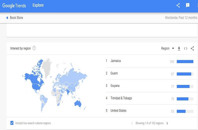This screenshot has height=130, width=198.
Task: Go to next page of regions
Action: tap(167, 123)
